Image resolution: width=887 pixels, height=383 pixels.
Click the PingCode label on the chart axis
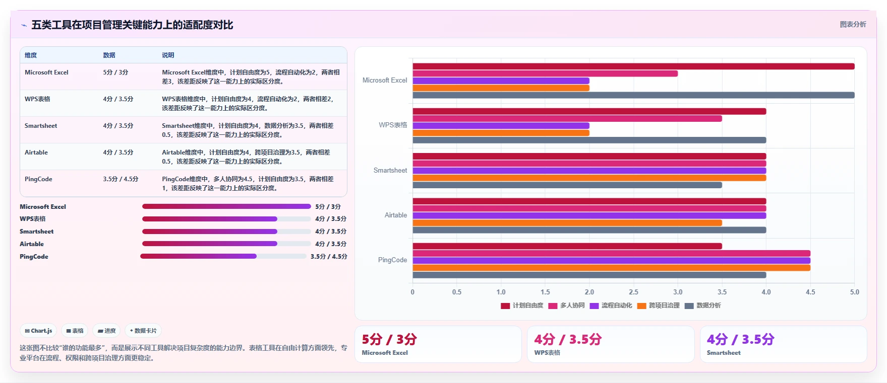click(392, 260)
